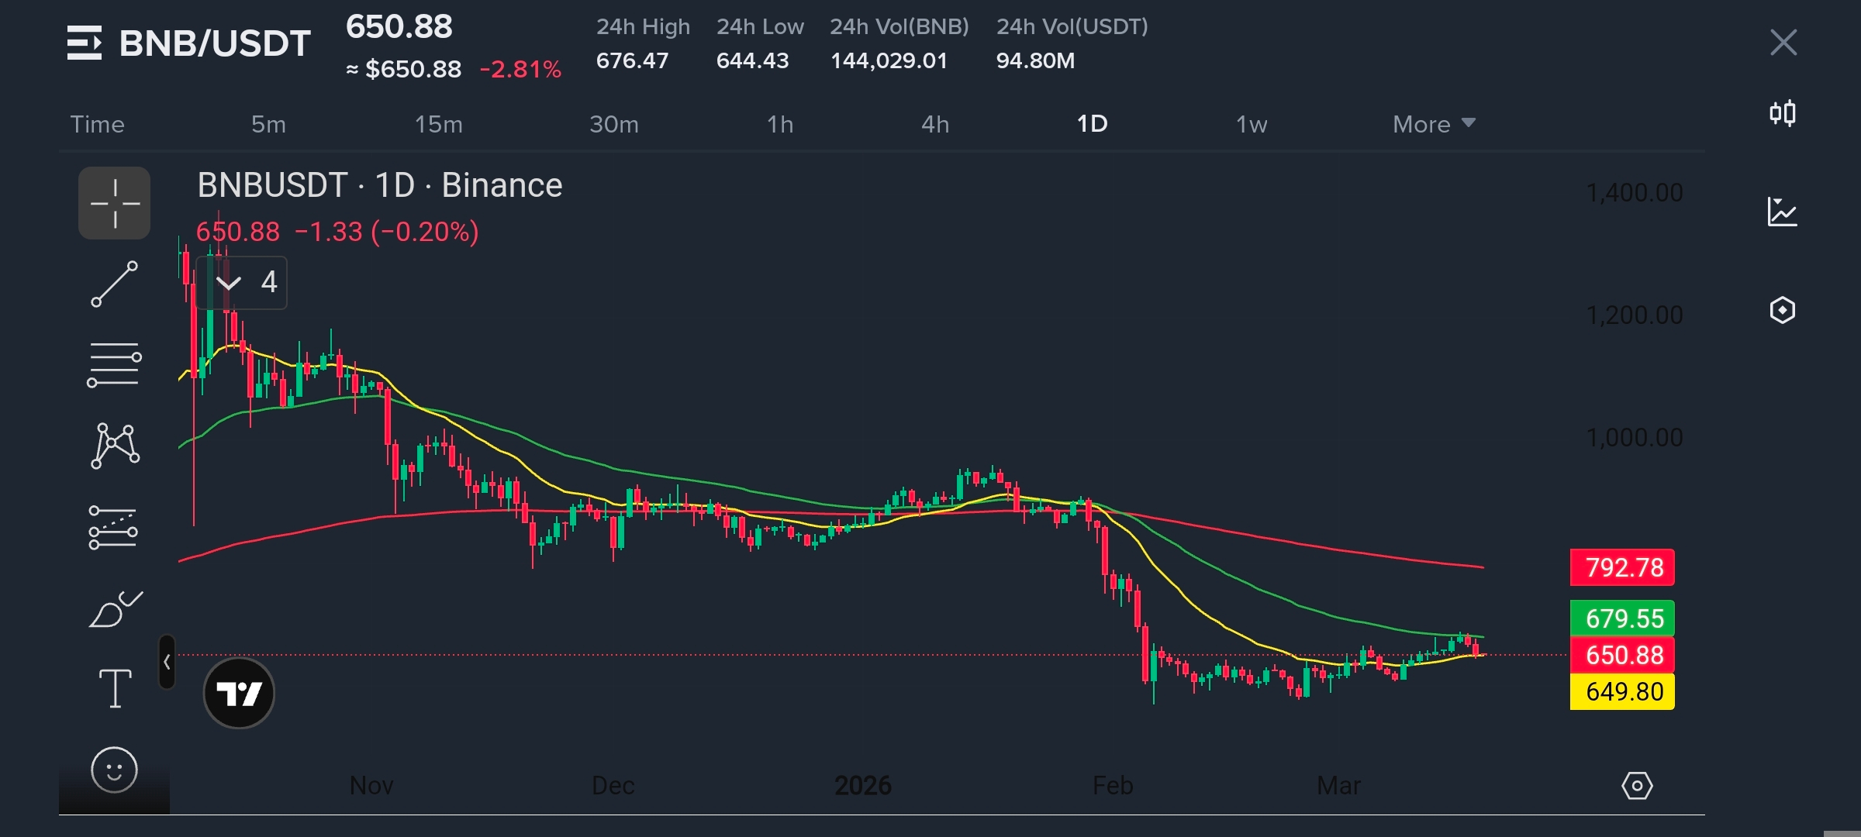Open the candlestick chart type icon
Viewport: 1861px width, 837px height.
coord(1782,114)
